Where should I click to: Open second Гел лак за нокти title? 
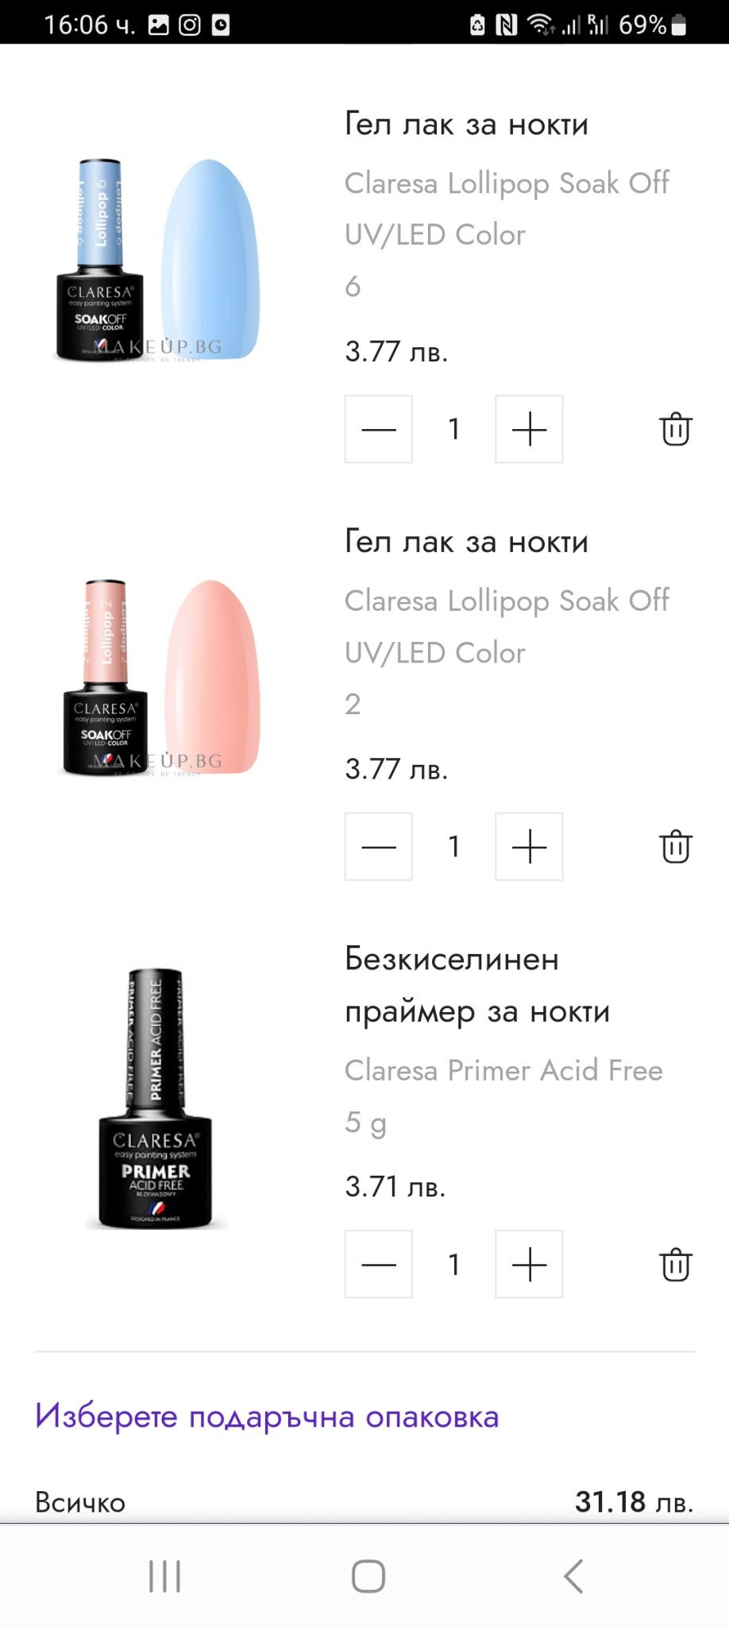coord(467,542)
